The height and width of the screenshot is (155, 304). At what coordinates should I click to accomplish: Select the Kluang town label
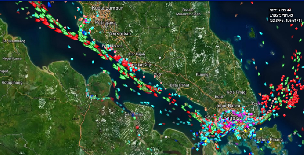pyautogui.click(x=202, y=74)
